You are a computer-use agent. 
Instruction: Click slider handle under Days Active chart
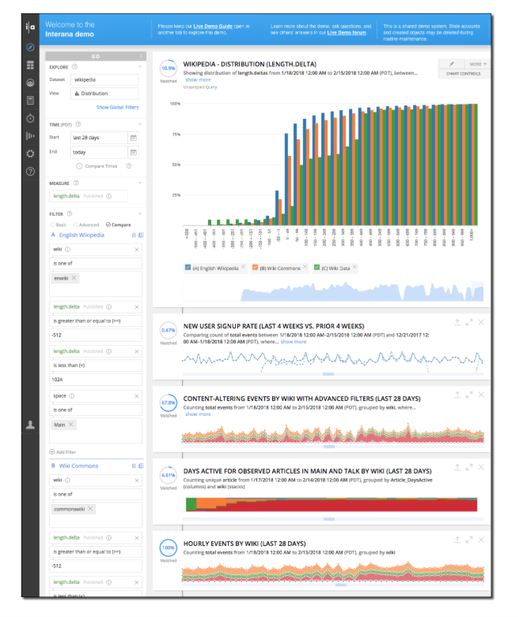[x=329, y=519]
